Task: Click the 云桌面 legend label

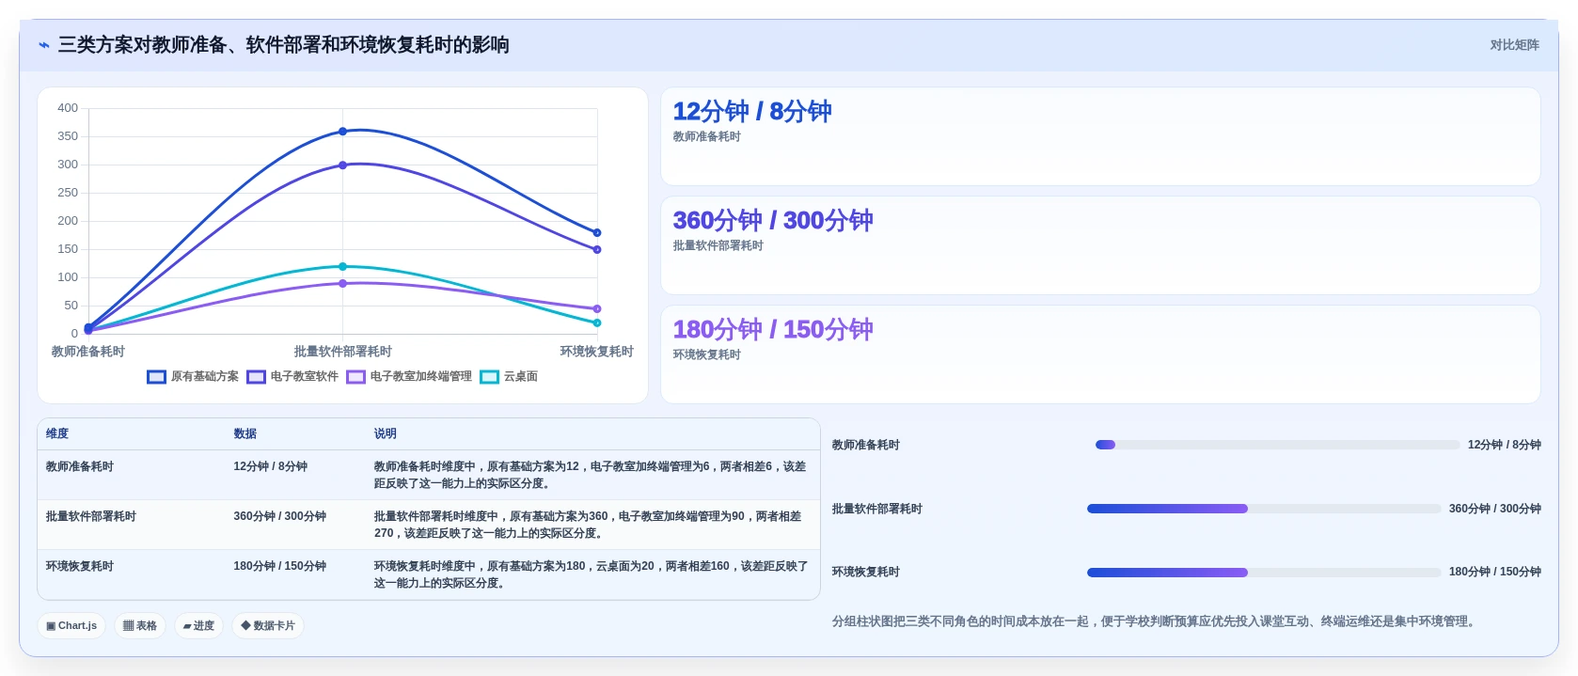Action: click(521, 376)
